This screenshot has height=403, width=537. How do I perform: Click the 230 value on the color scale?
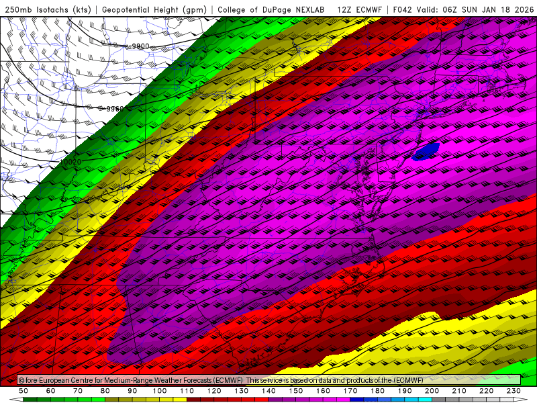click(x=514, y=391)
